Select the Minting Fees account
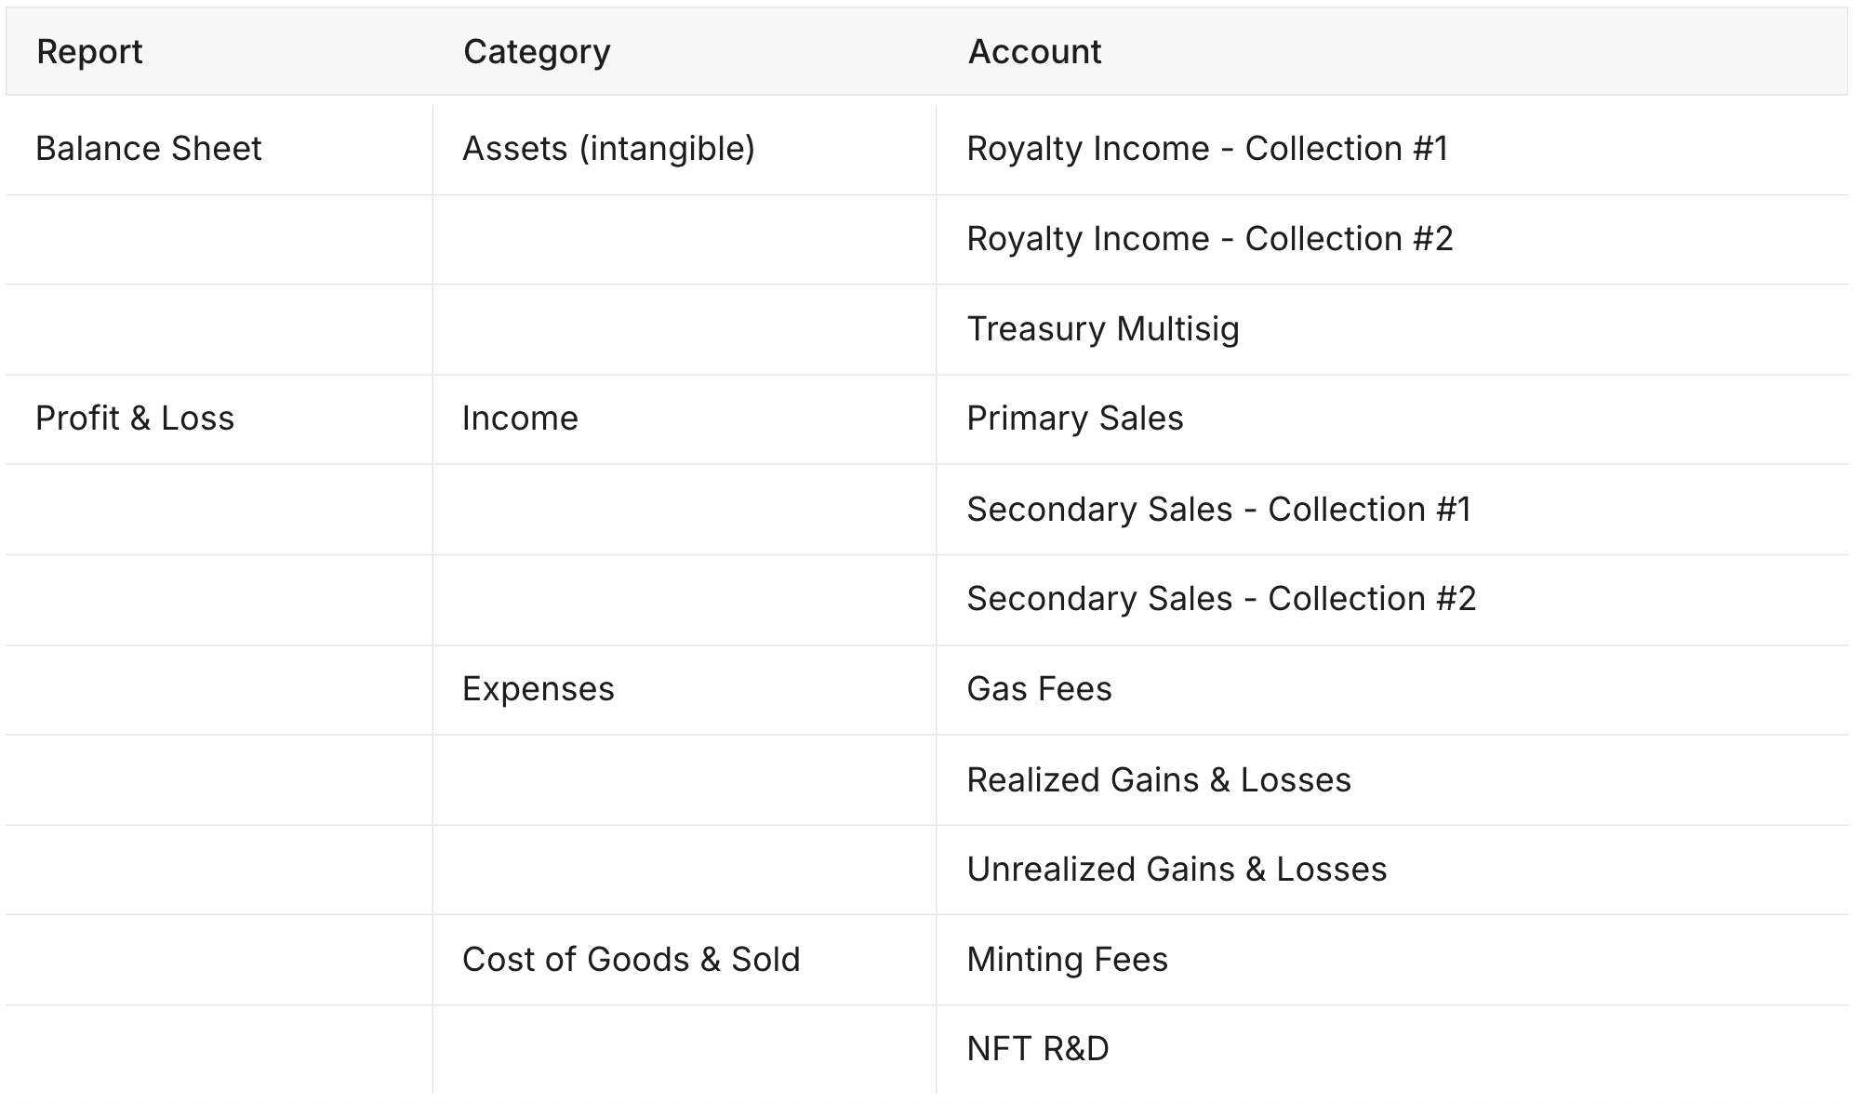 [1067, 960]
